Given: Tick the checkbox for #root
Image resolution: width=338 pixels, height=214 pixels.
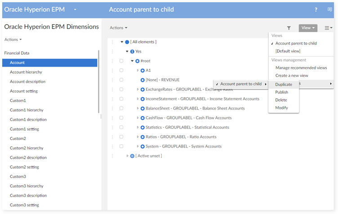Looking at the screenshot, I should (121, 61).
